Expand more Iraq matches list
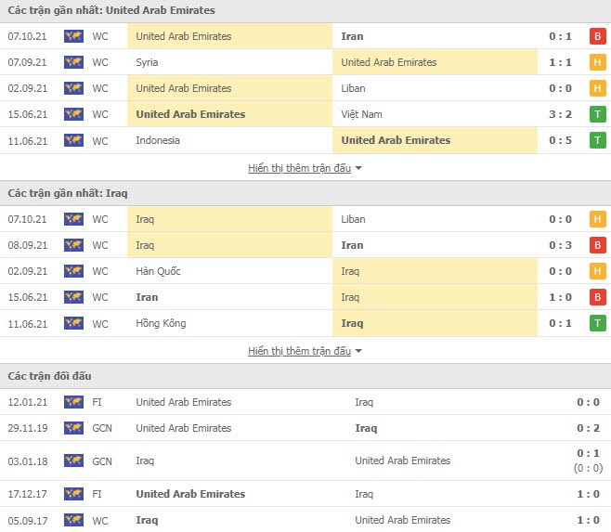Screen dimensions: 611x532 [299, 351]
